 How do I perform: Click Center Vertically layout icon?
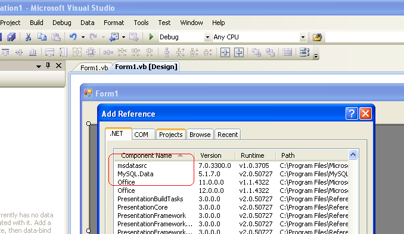tap(239, 52)
